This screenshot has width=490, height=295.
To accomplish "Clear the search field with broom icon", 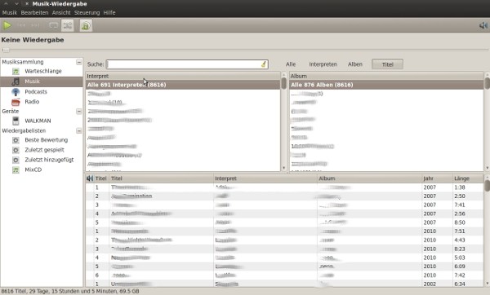I will (x=264, y=64).
